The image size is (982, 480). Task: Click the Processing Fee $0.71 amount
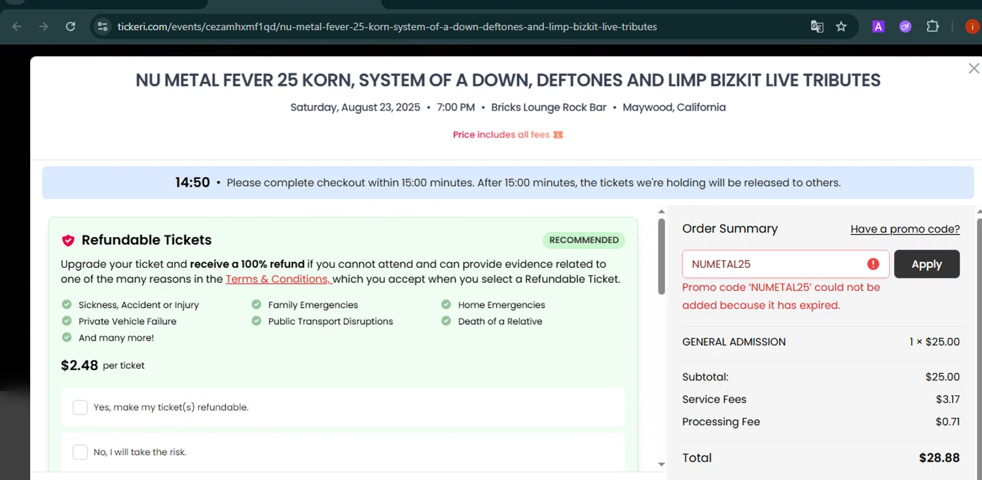click(948, 422)
